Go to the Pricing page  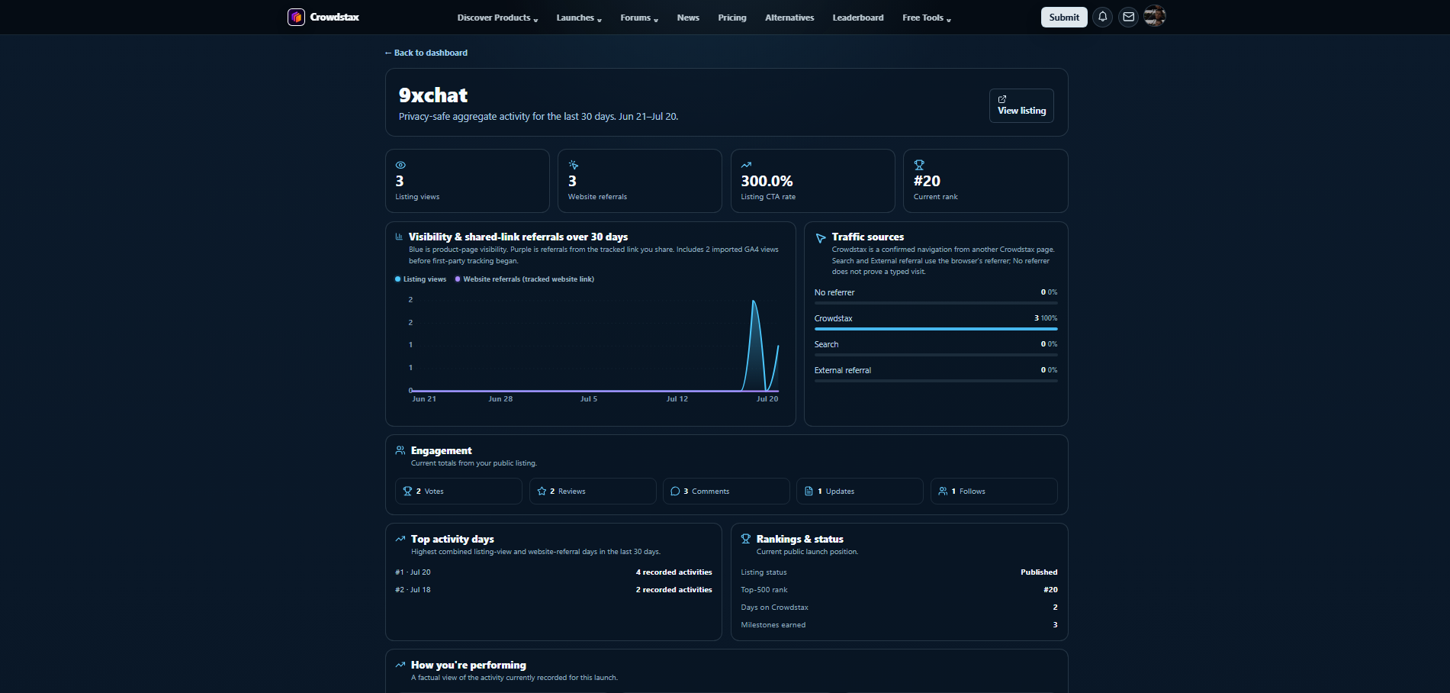coord(732,18)
